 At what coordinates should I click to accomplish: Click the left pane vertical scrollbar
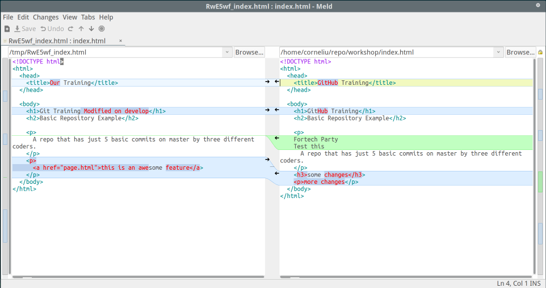coord(10,166)
